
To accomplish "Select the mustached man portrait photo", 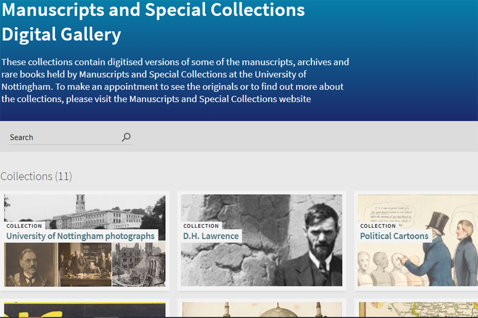I will point(31,265).
